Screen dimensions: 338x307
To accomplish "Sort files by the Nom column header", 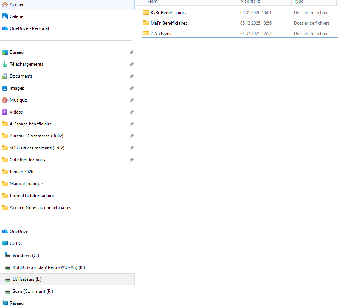I will 153,2.
